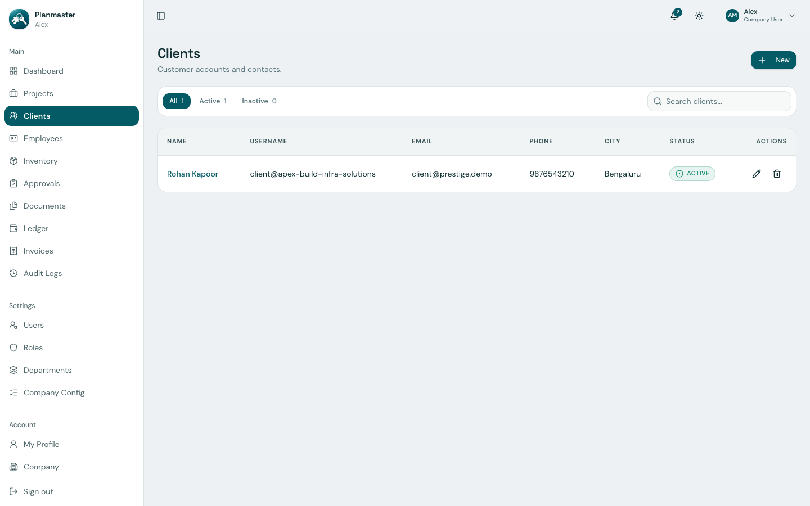810x506 pixels.
Task: Open Rohan Kapoor client link
Action: [192, 174]
